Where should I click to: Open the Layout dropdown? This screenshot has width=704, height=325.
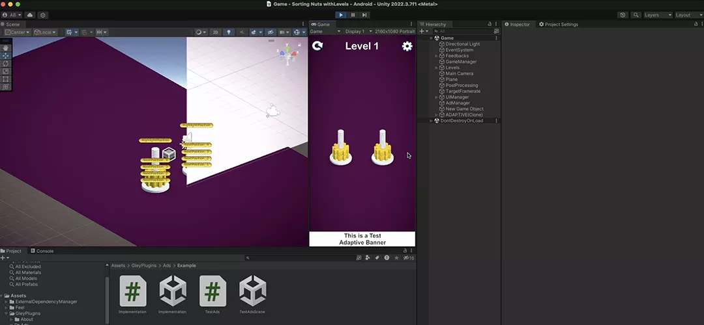(x=687, y=15)
